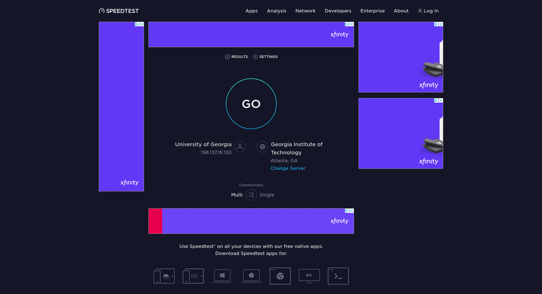Open the Developers menu

point(338,11)
